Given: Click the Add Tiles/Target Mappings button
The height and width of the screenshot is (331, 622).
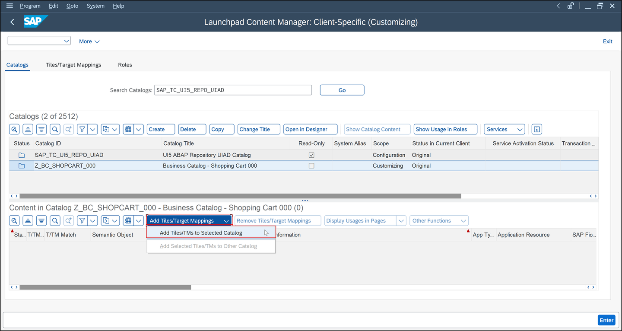Looking at the screenshot, I should tap(189, 221).
